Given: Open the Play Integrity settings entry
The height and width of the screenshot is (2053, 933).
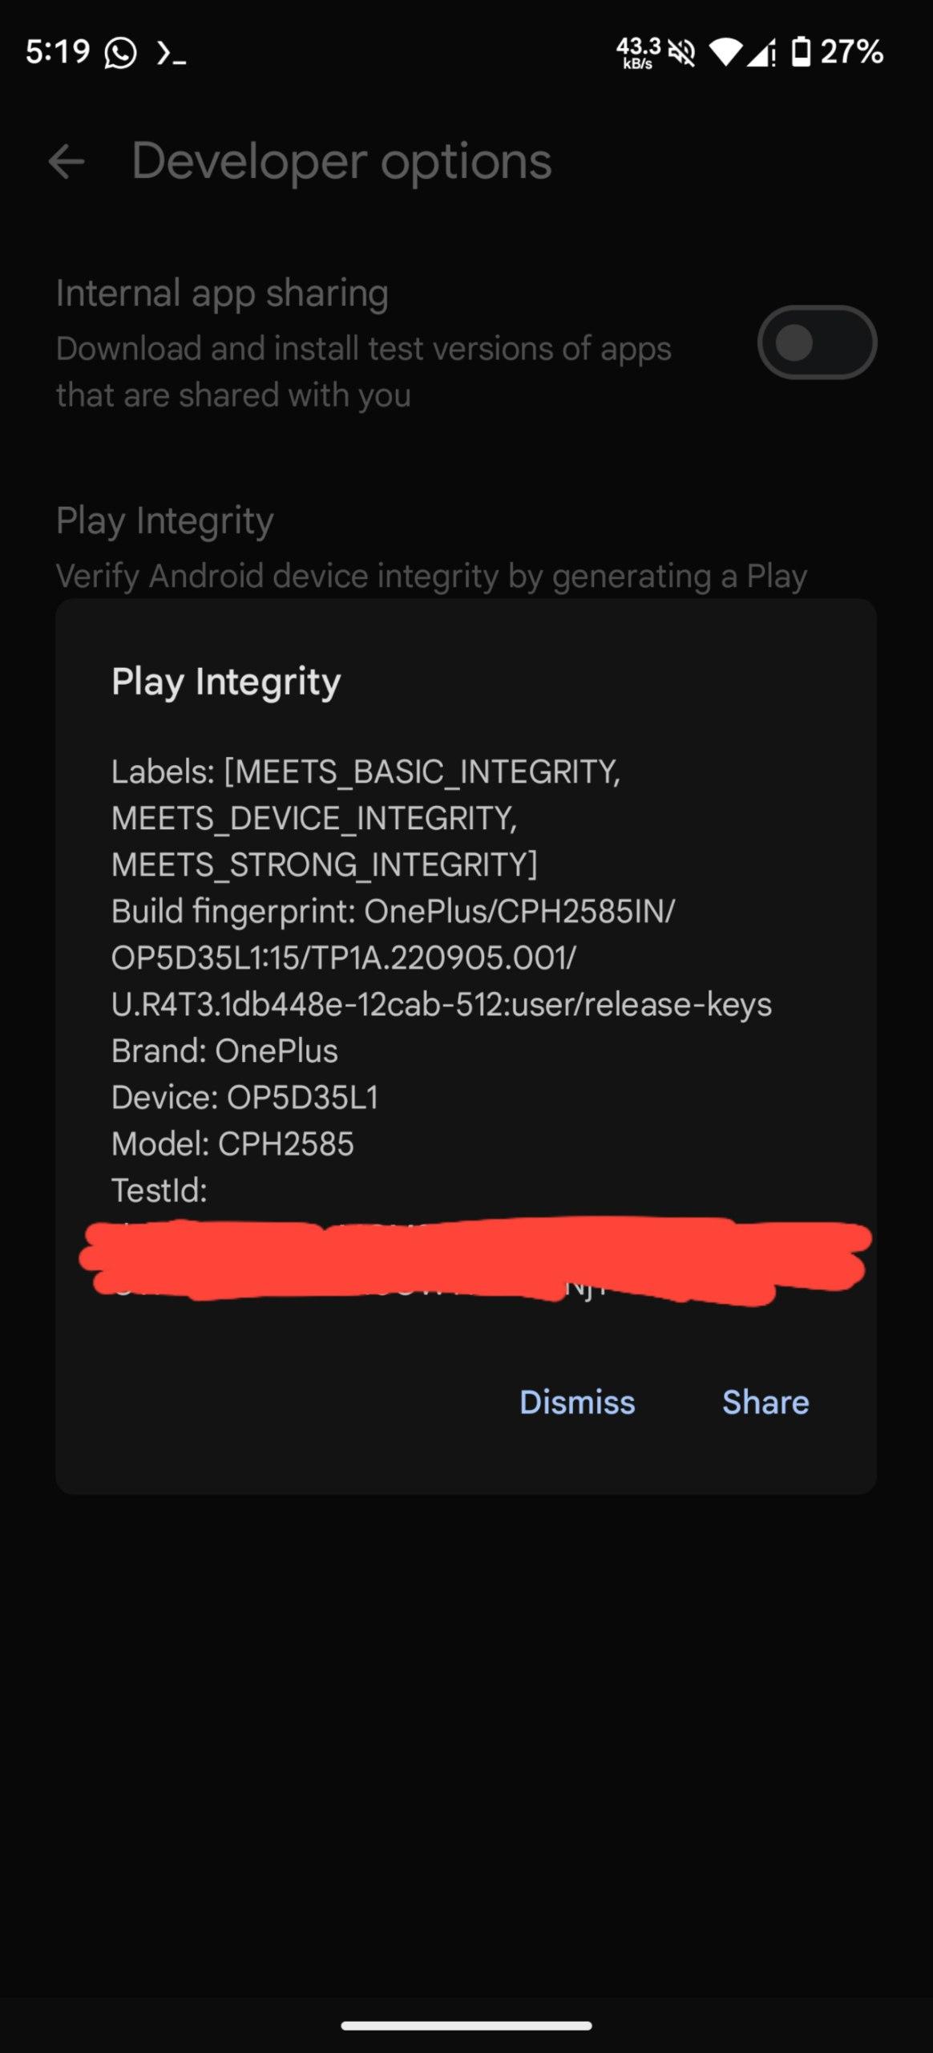Looking at the screenshot, I should [x=431, y=548].
